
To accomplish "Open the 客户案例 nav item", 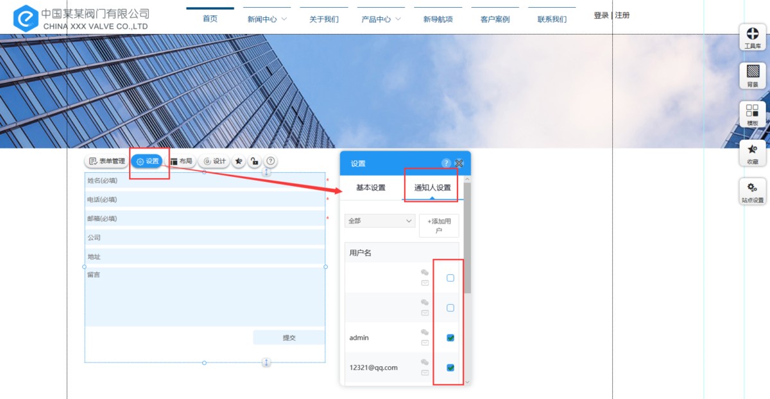I will (x=495, y=19).
